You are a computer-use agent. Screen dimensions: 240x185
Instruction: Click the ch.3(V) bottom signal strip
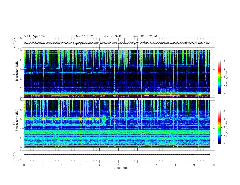tap(118, 155)
